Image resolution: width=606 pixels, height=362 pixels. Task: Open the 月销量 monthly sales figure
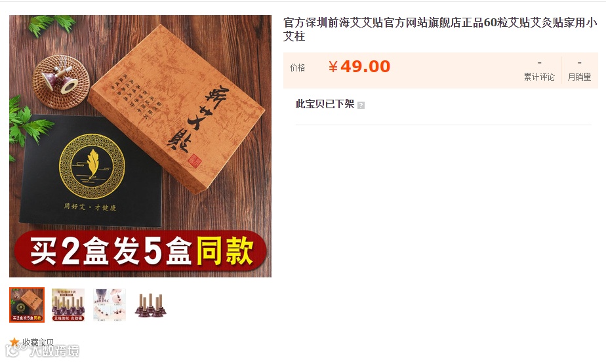click(579, 77)
